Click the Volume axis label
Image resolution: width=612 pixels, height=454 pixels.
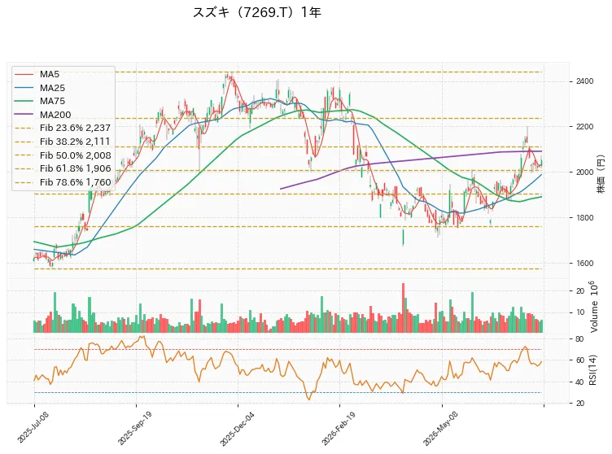(x=593, y=307)
